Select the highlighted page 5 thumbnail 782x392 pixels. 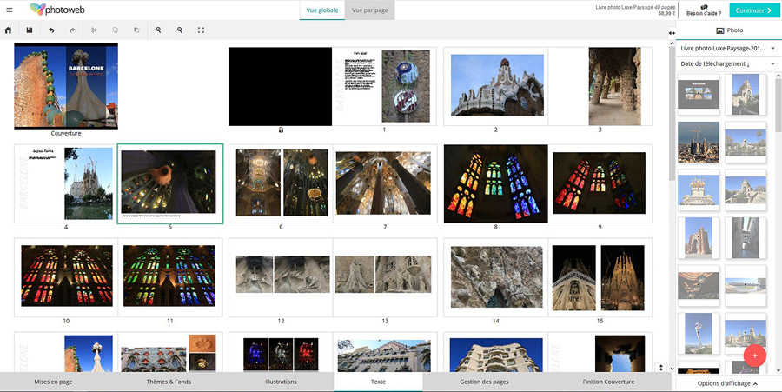point(170,184)
